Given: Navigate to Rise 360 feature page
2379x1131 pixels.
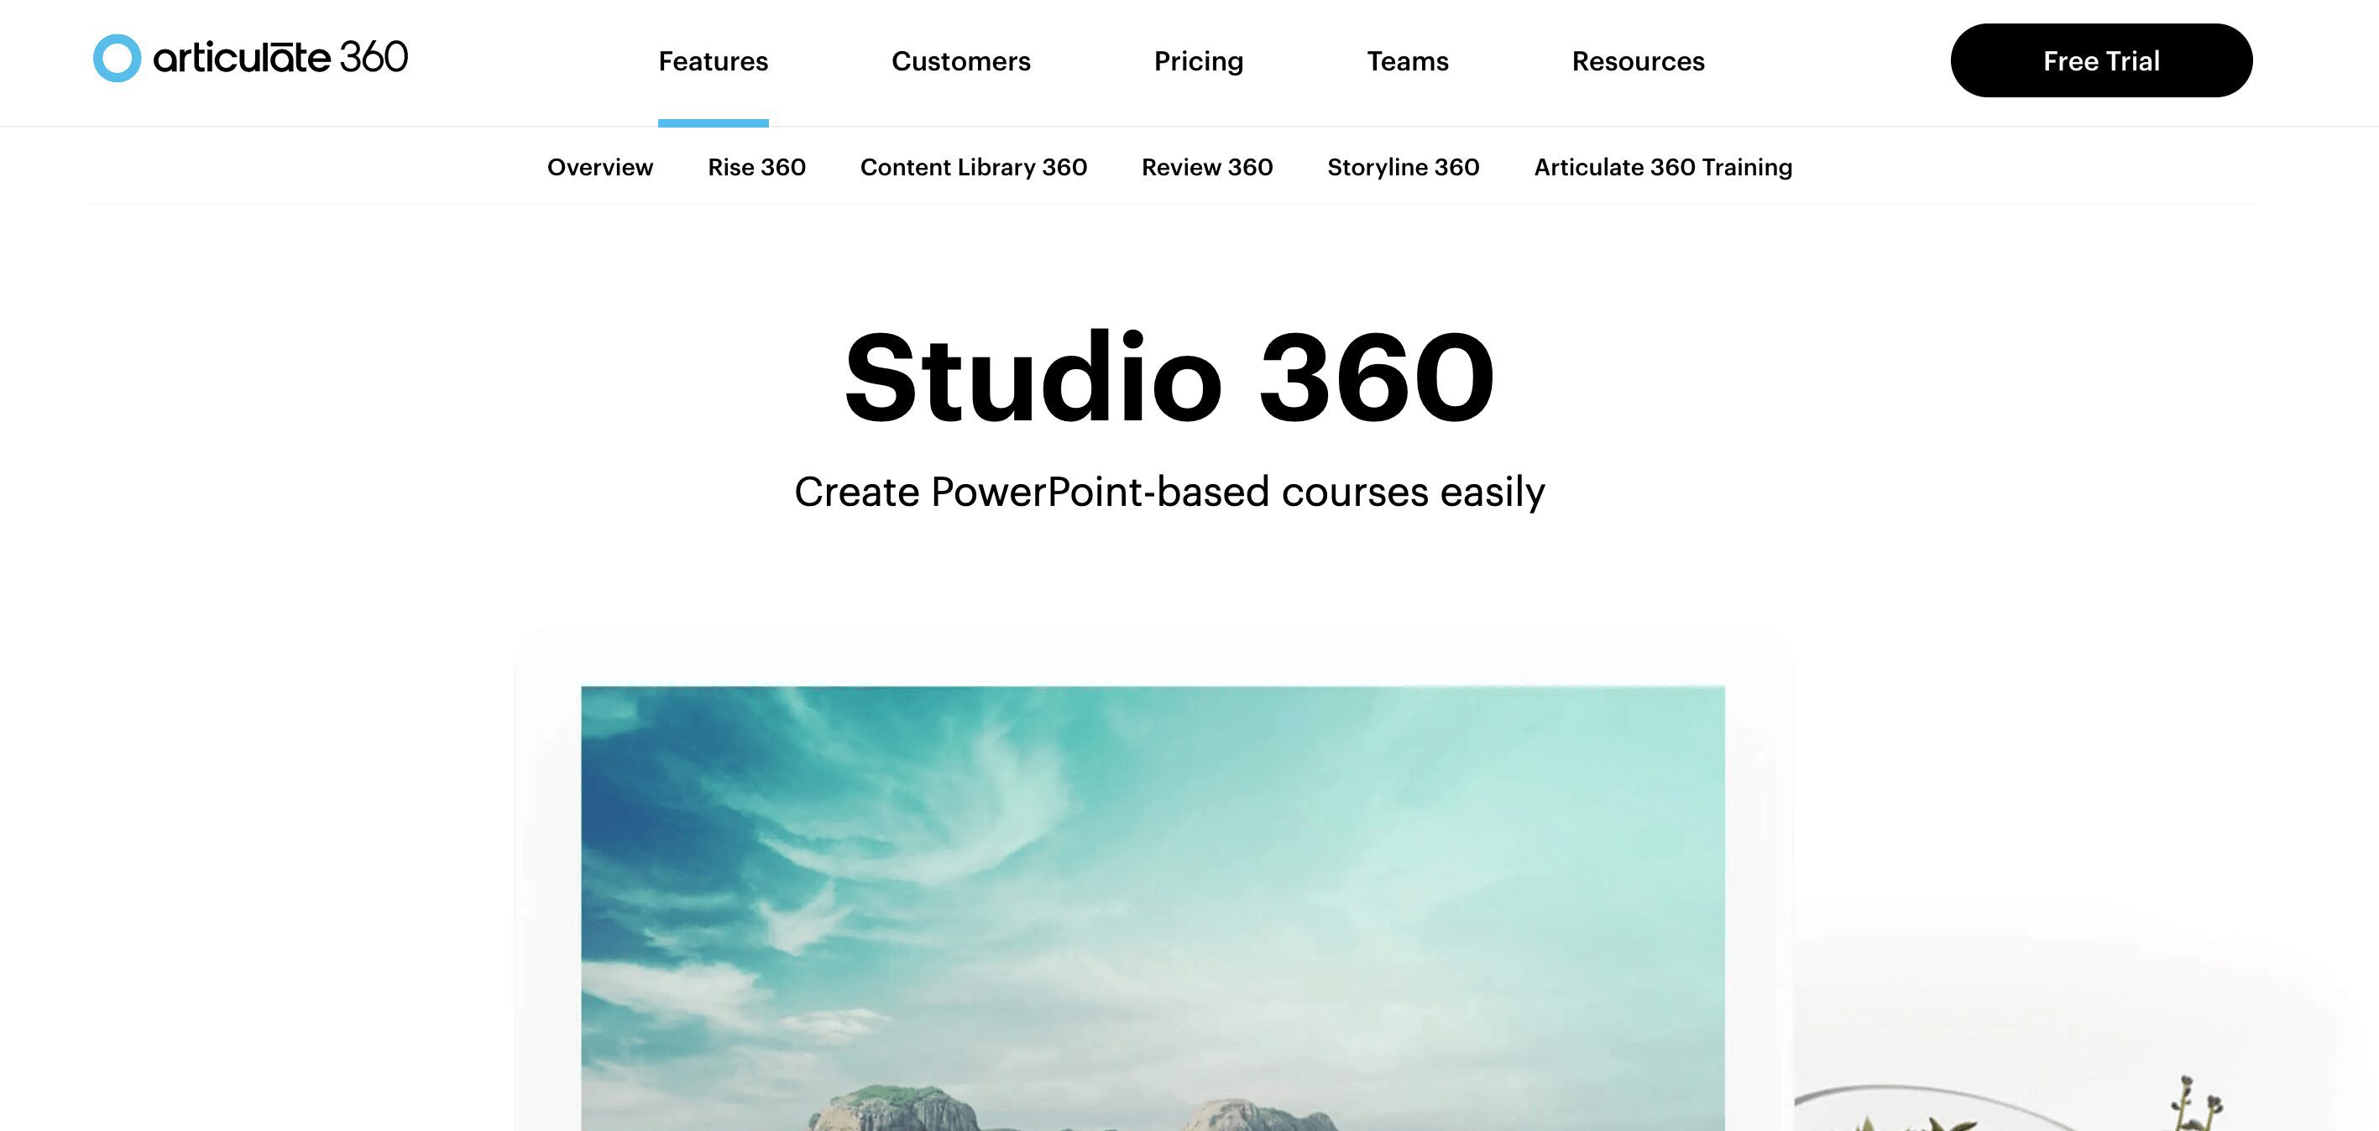Looking at the screenshot, I should [x=756, y=167].
